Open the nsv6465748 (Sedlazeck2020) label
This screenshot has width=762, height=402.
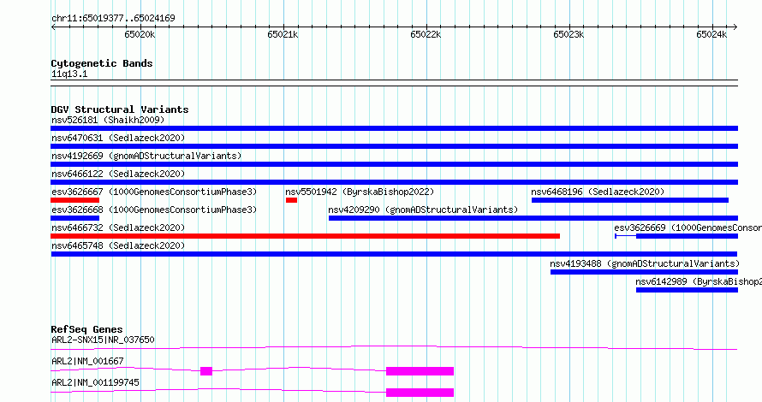click(118, 245)
